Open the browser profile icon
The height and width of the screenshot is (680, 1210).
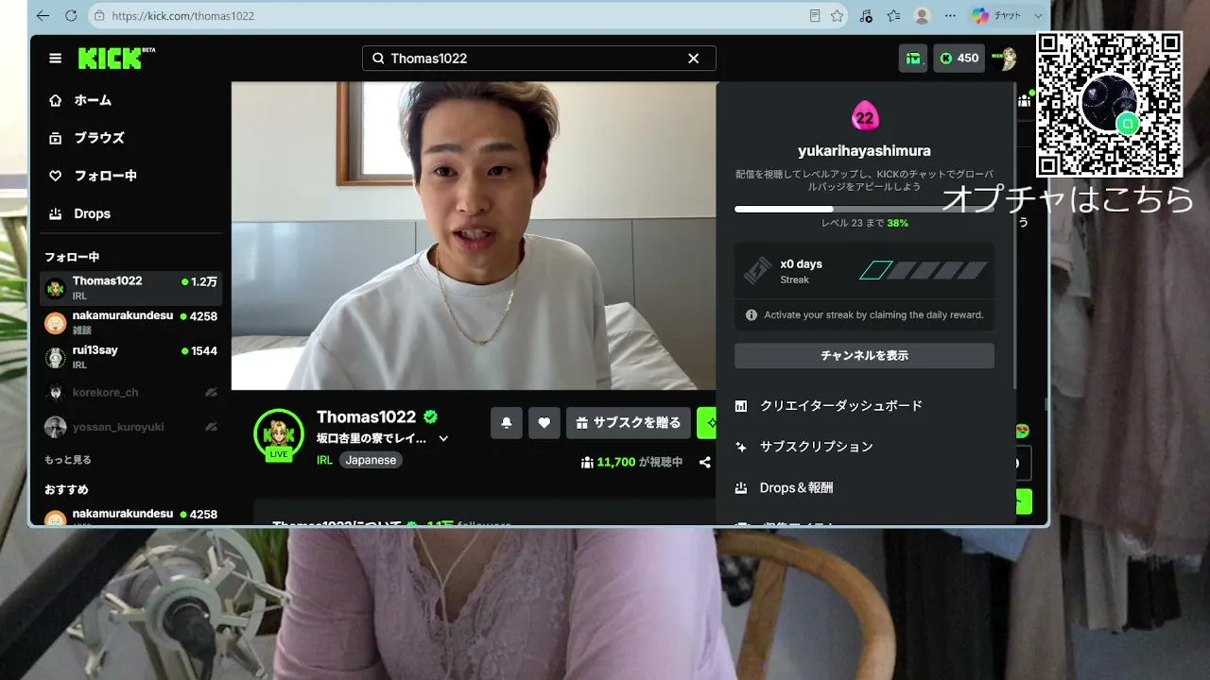[x=922, y=16]
